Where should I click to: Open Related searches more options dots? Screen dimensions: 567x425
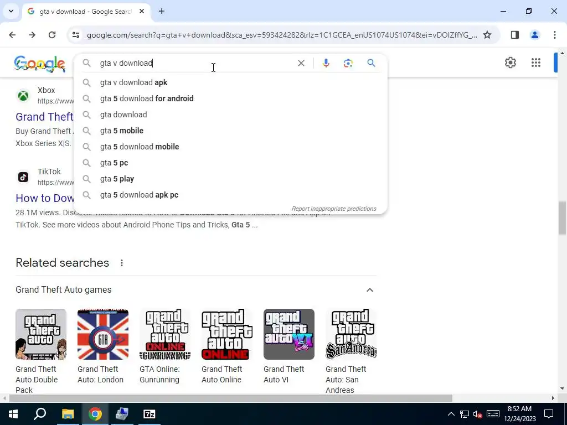tap(121, 263)
